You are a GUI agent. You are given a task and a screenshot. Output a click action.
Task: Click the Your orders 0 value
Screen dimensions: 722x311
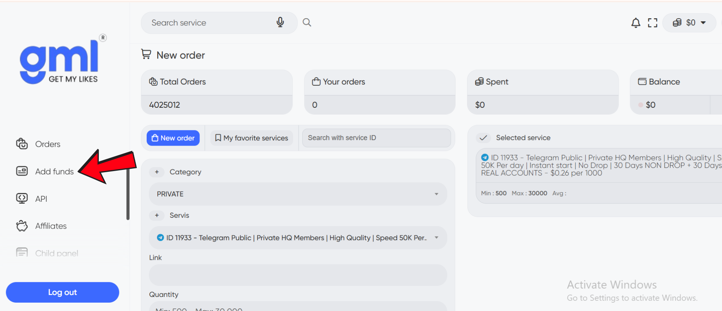(315, 105)
